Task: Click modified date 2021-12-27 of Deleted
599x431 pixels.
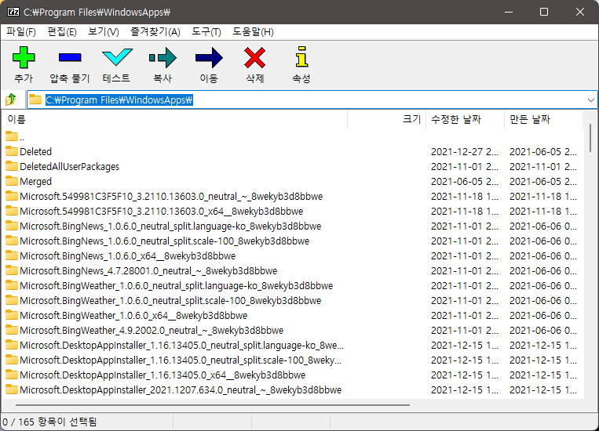Action: point(465,152)
